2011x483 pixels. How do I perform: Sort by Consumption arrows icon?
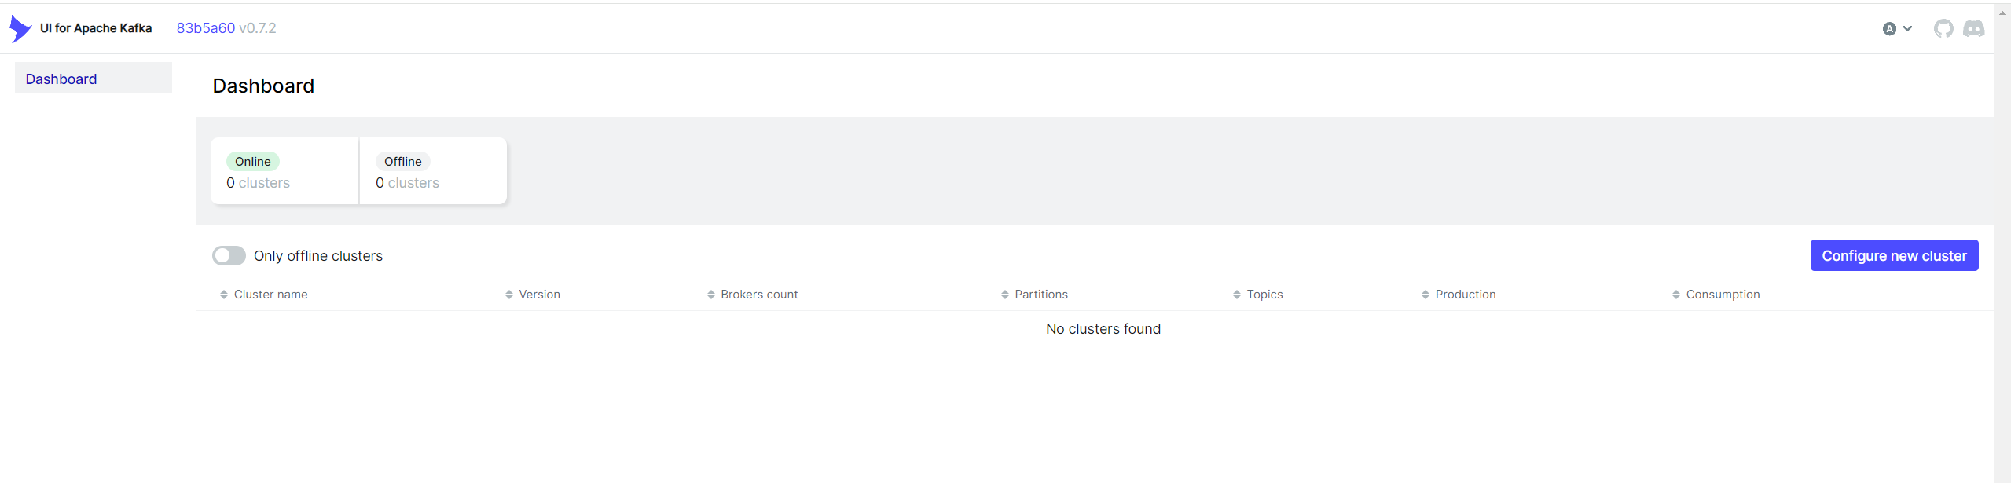[x=1676, y=295]
